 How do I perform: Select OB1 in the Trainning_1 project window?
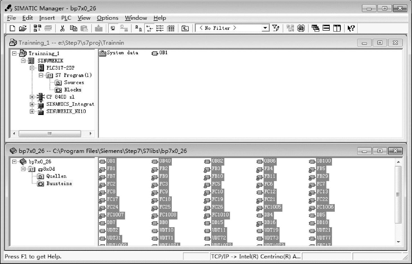tap(163, 53)
